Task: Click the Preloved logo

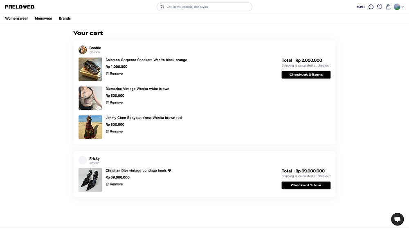Action: click(x=20, y=7)
